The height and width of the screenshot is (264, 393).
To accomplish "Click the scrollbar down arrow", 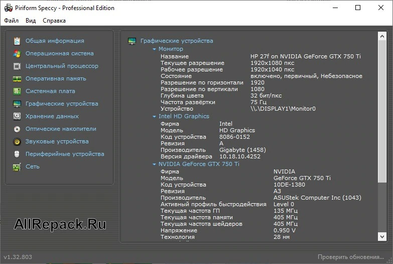I will coord(382,236).
